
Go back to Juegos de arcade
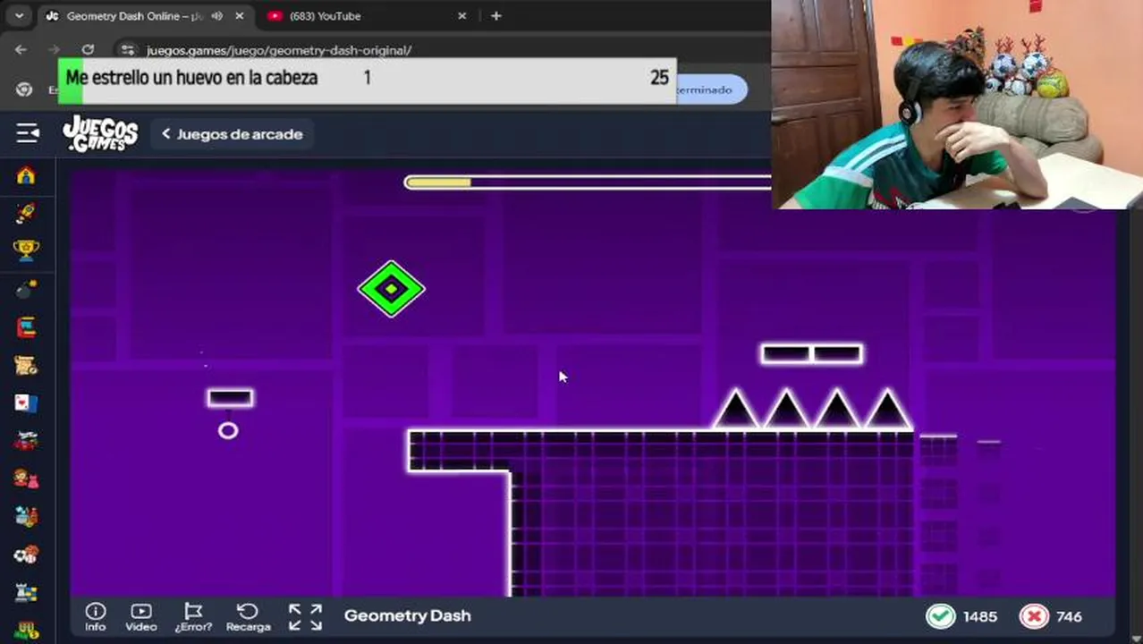232,134
